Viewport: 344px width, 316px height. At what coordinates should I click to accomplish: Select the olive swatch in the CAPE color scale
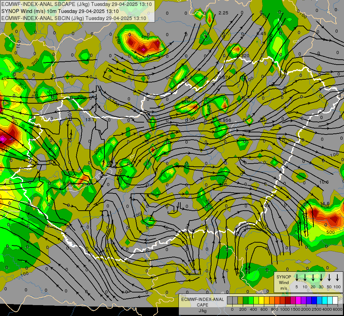click(x=240, y=300)
